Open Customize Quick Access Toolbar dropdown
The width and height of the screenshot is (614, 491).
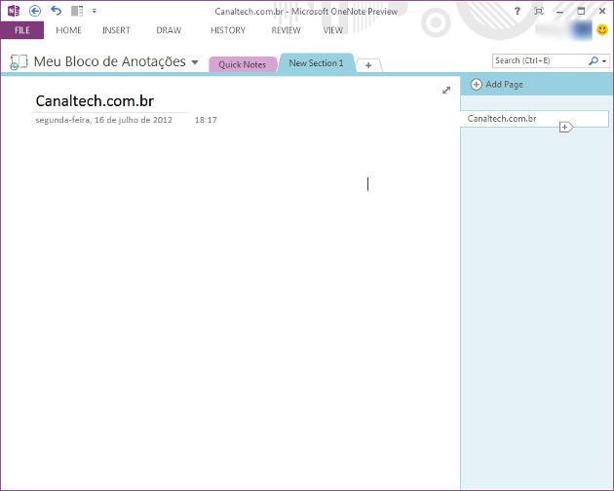click(x=95, y=11)
